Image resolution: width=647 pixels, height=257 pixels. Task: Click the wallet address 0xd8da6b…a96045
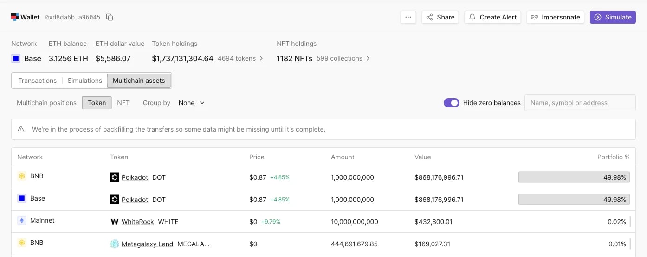tap(73, 17)
